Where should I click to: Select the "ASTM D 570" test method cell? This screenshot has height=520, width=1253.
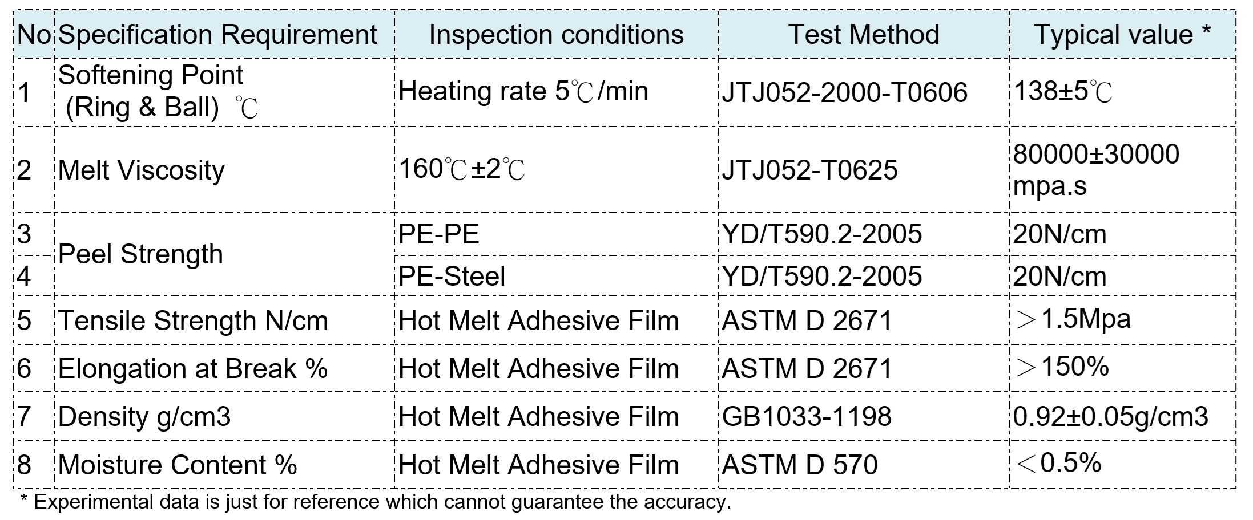[x=799, y=465]
